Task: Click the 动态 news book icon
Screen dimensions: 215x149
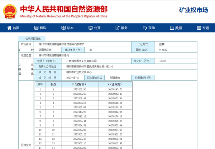Action: pyautogui.click(x=63, y=28)
